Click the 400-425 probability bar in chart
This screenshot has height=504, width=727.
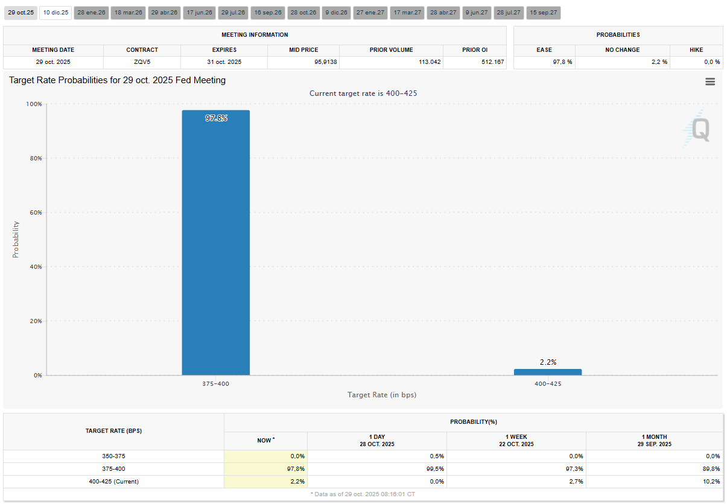coord(548,372)
